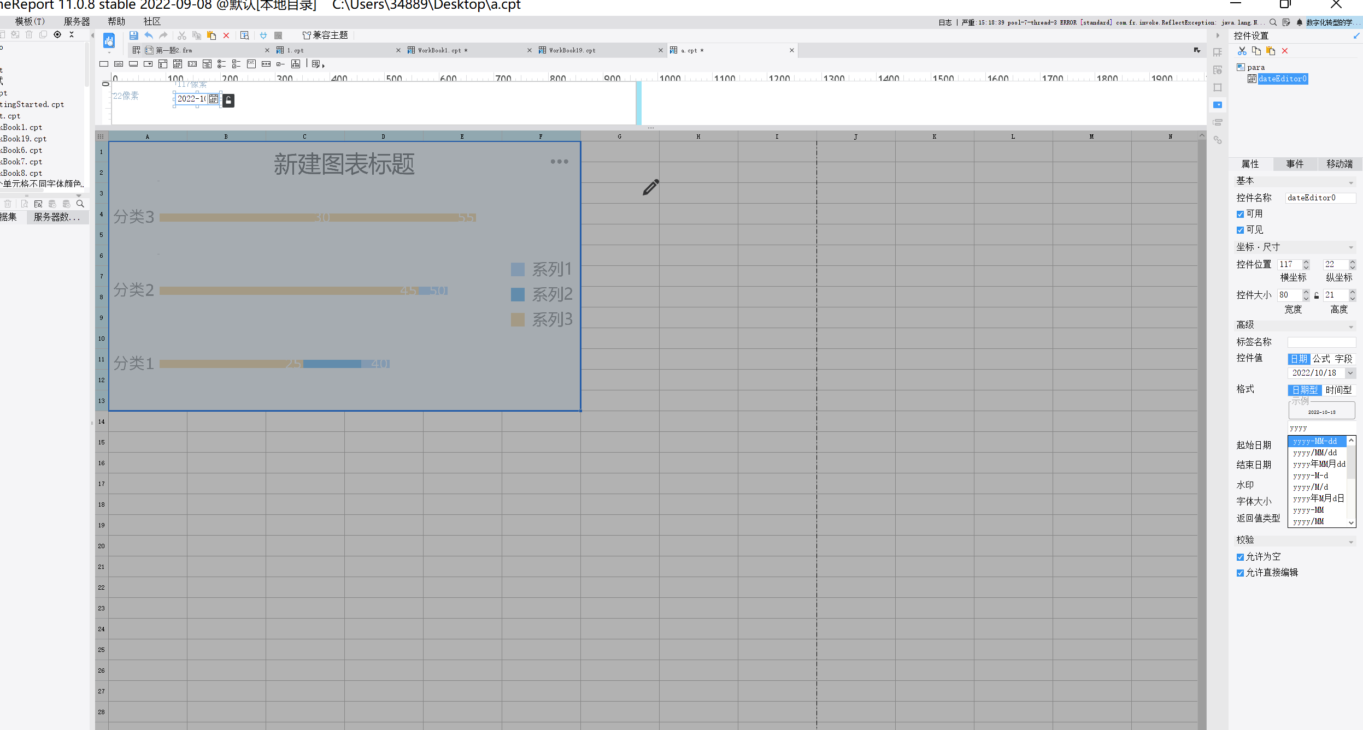Collapse the 高级 section
This screenshot has height=730, width=1363.
1351,327
